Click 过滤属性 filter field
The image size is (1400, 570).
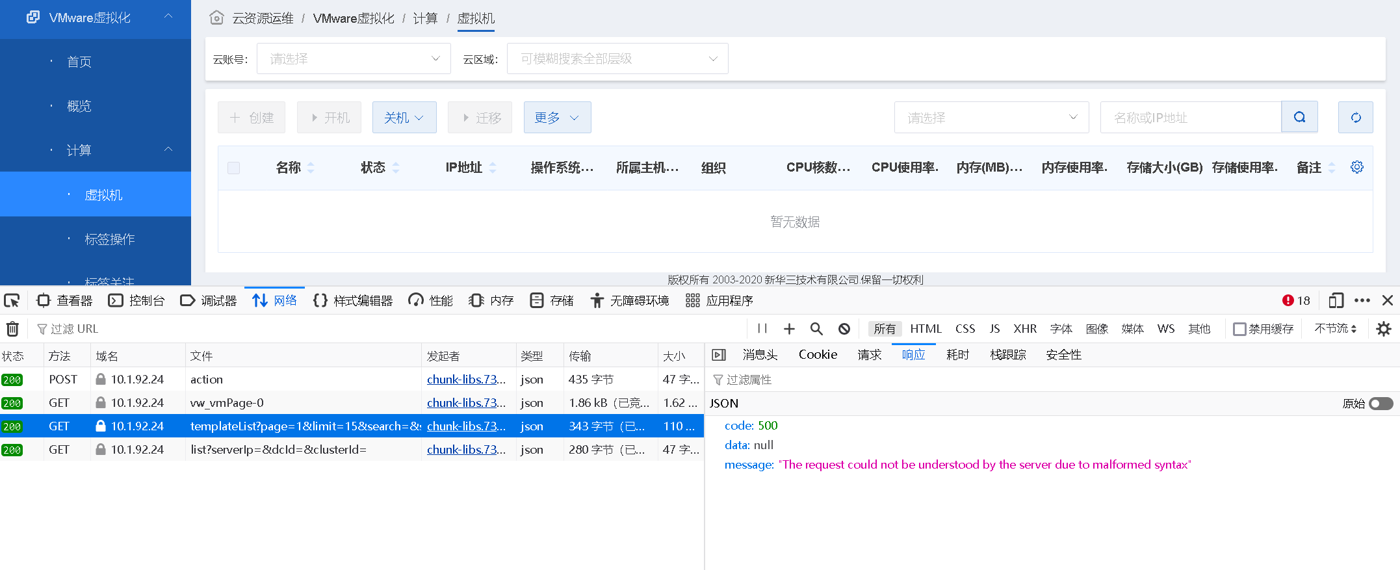[x=1053, y=380]
